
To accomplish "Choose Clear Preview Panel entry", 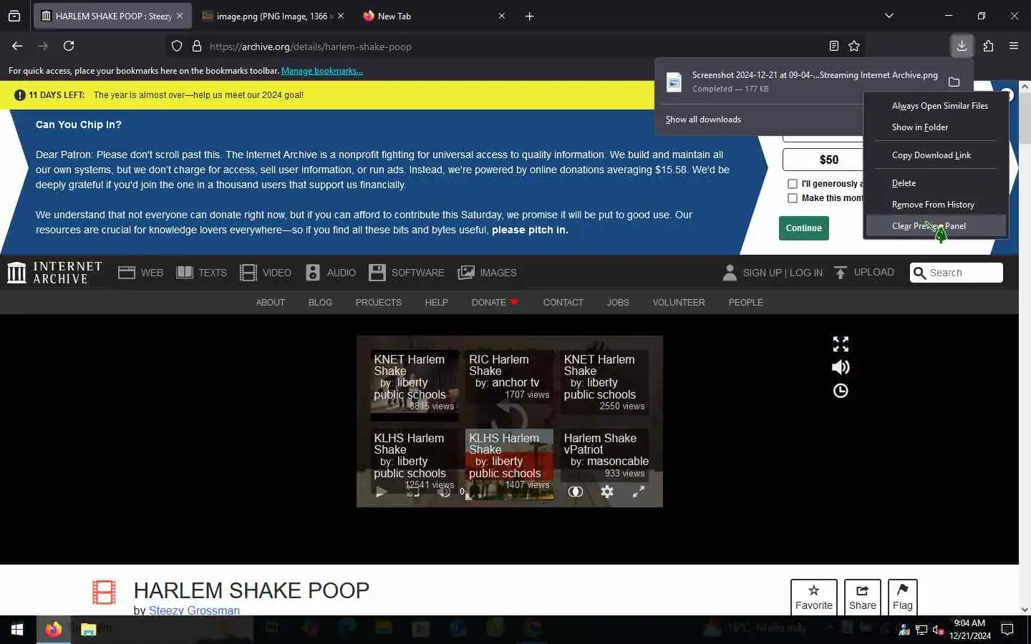I will click(x=936, y=226).
